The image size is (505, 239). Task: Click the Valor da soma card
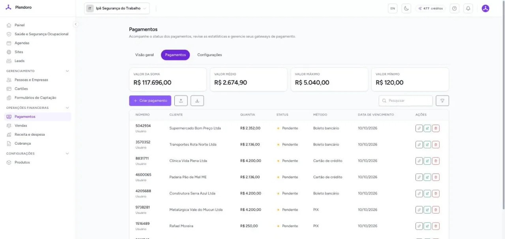[168, 79]
